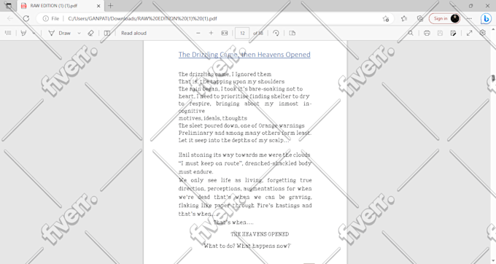Open a new browser tab

tap(110, 5)
